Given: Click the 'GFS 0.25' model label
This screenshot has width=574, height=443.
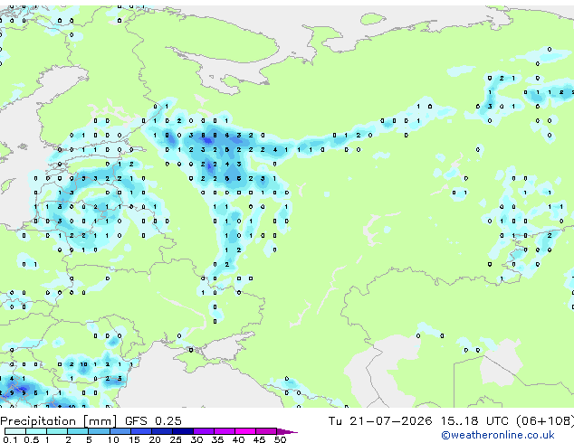Looking at the screenshot, I should point(153,420).
